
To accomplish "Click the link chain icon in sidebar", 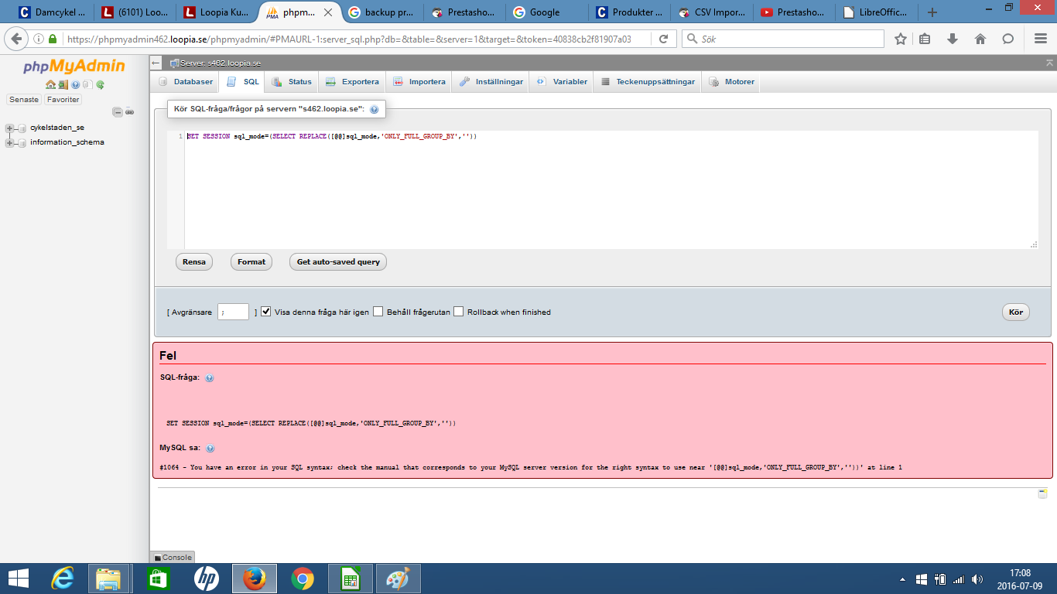I will coord(129,112).
